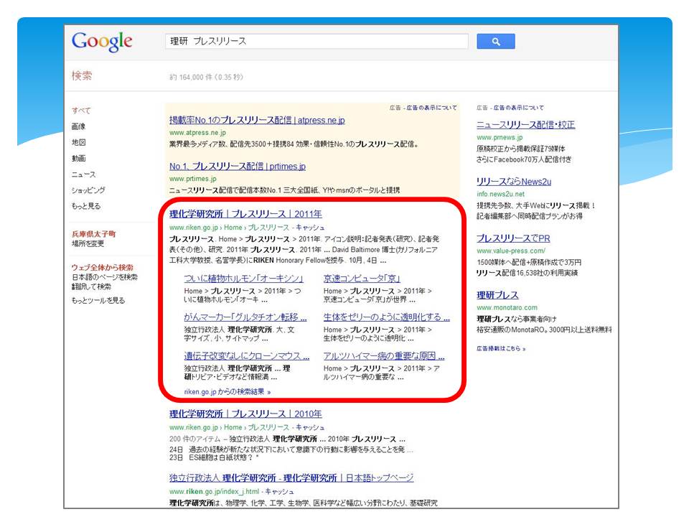
Task: Click the www.atpress.ne.jp green URL
Action: tap(198, 133)
